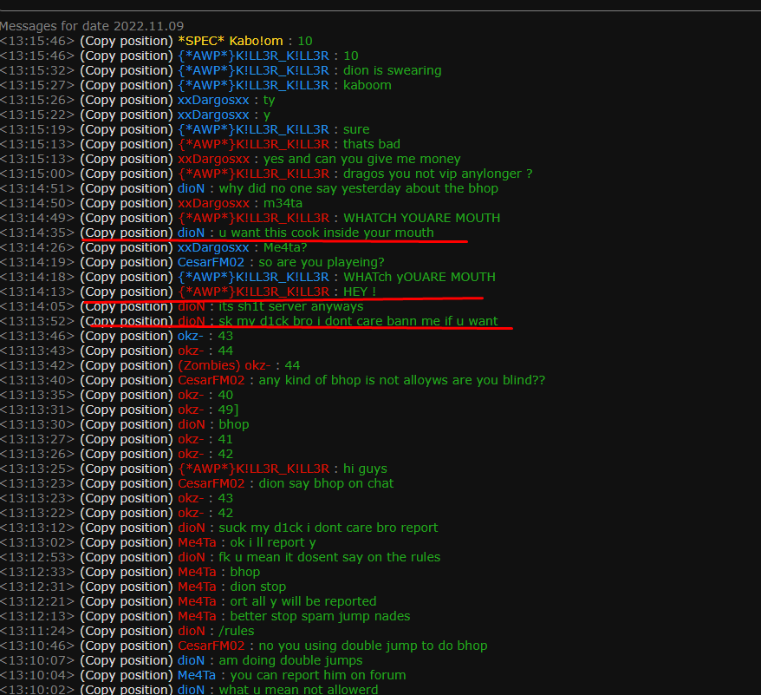
Task: Click Copy position on the 13:15:26 "ty" row
Action: pos(127,100)
